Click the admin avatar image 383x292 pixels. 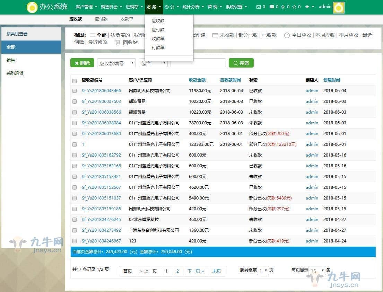pyautogui.click(x=338, y=7)
